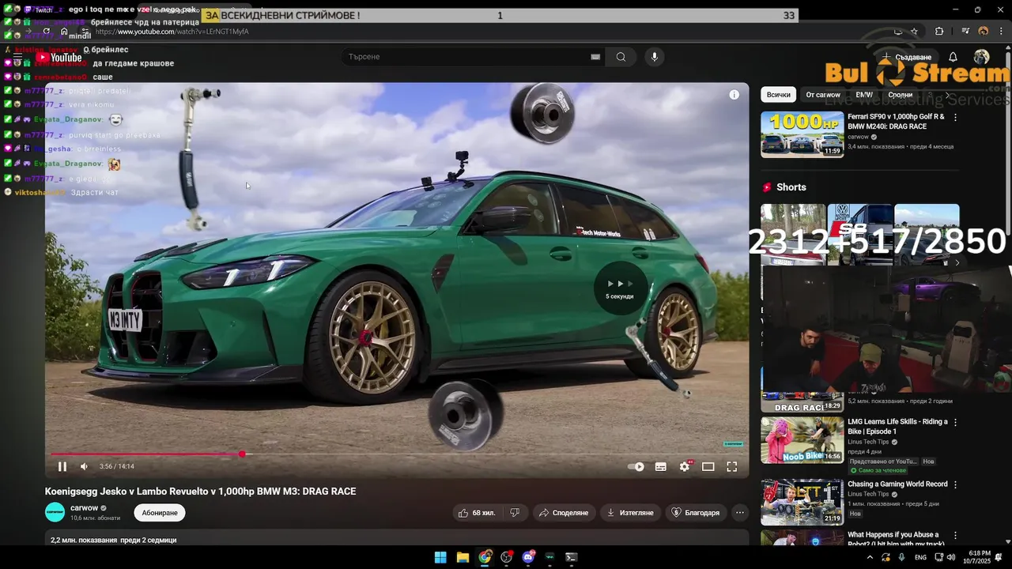Open options for Ferrari SF90 video
Screen dimensions: 1012x569
[x=955, y=117]
